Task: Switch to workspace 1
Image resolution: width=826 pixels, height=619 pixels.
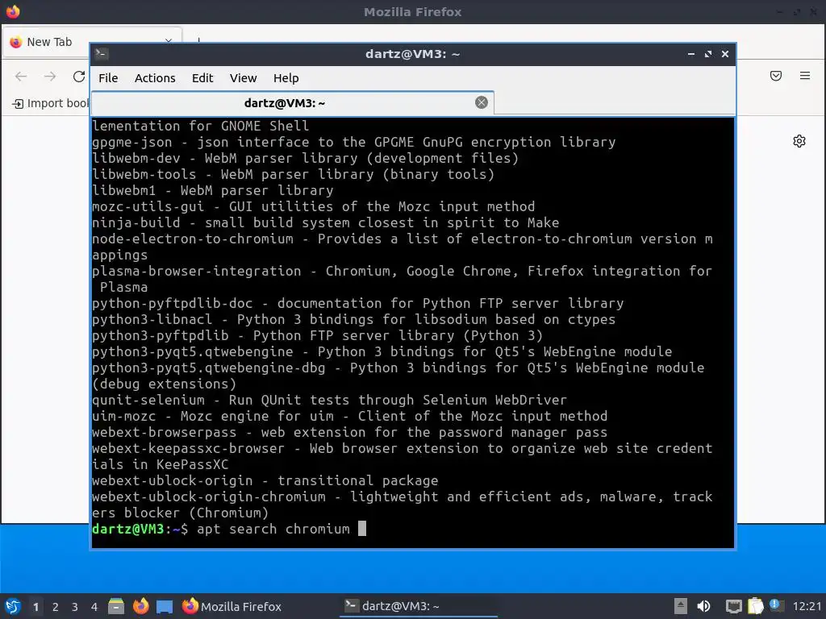Action: (35, 607)
